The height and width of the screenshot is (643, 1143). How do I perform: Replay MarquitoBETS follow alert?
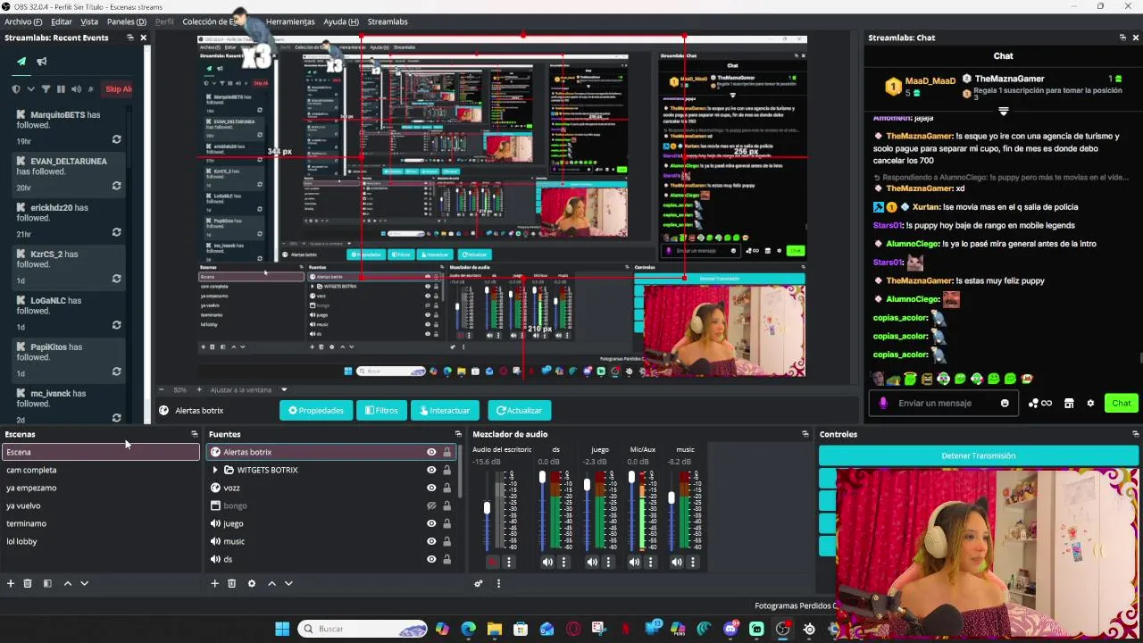pos(116,139)
